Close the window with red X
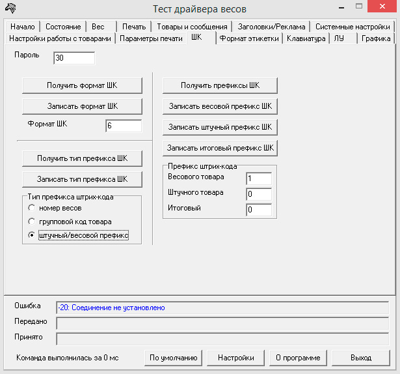Viewport: 400px width, 374px height. (x=382, y=6)
